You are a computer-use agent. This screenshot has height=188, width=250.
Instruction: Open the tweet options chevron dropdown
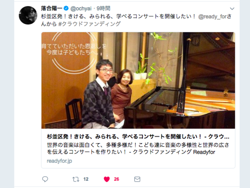click(x=232, y=9)
